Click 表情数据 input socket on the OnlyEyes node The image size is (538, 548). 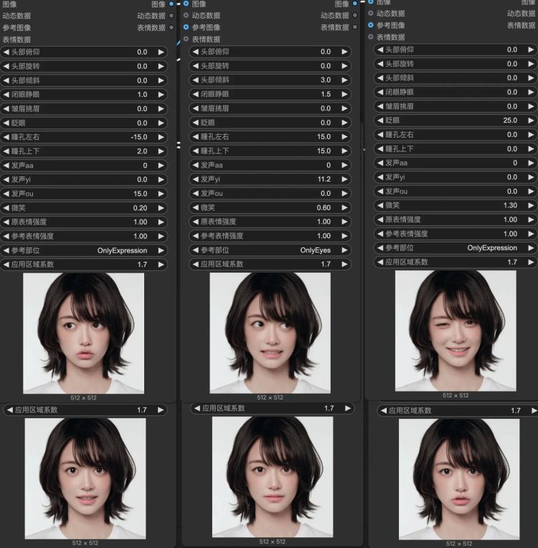point(186,39)
